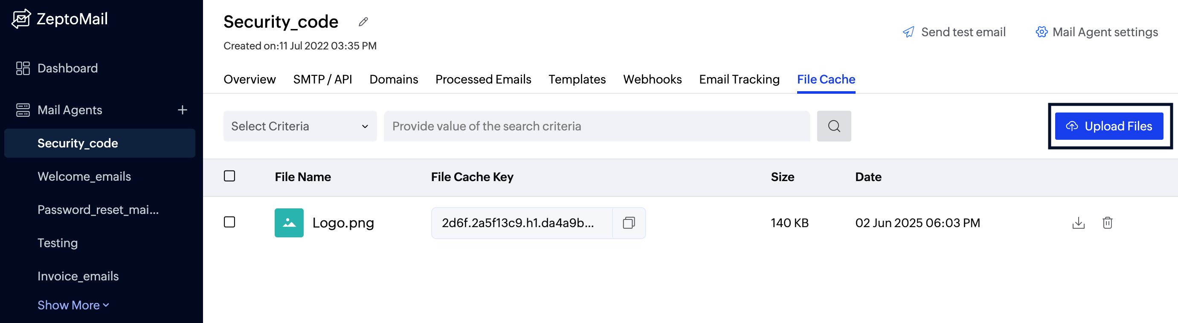Select Welcome_emails in the sidebar

tap(84, 177)
